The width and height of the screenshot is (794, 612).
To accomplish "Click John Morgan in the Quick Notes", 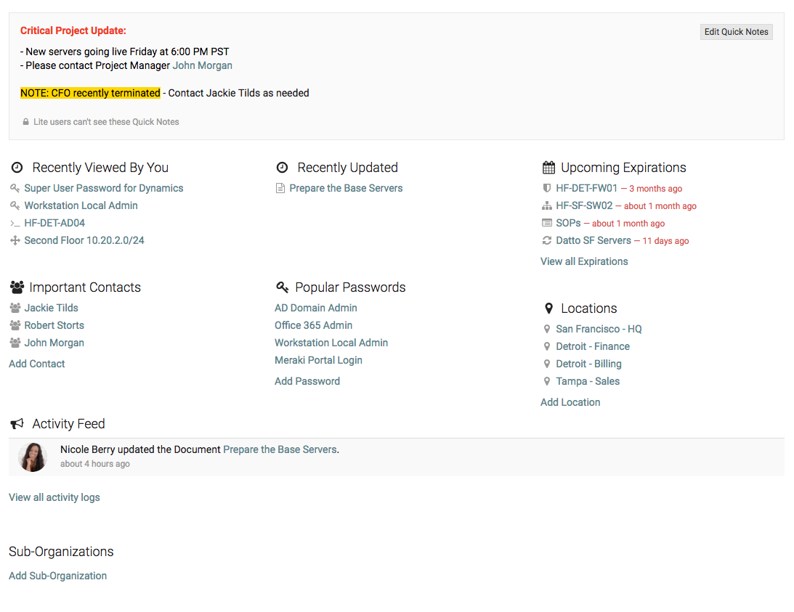I will 202,65.
